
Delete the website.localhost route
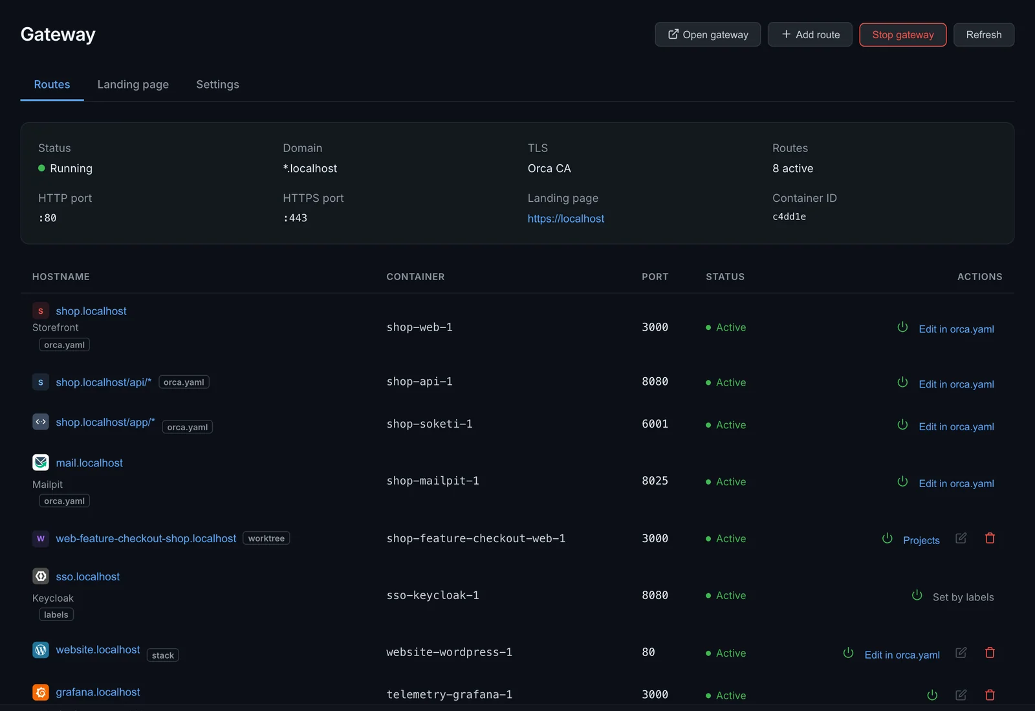(x=990, y=653)
